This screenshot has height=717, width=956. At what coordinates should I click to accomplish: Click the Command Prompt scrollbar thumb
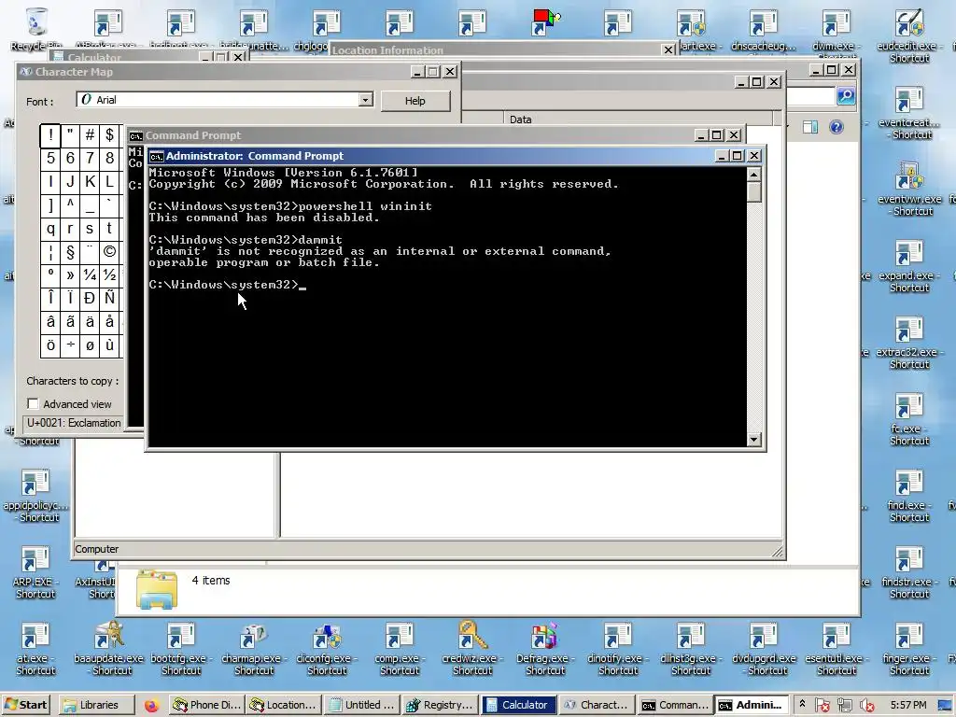click(x=754, y=192)
